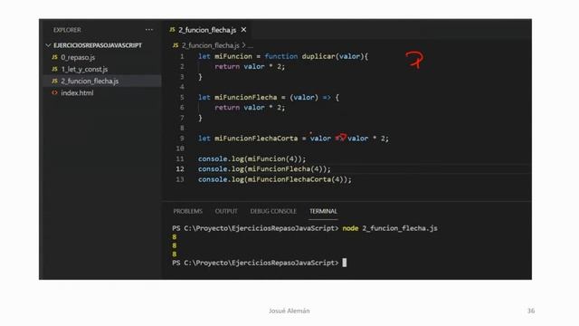The height and width of the screenshot is (326, 579).
Task: Click the terminal prompt cursor
Action: [x=345, y=263]
